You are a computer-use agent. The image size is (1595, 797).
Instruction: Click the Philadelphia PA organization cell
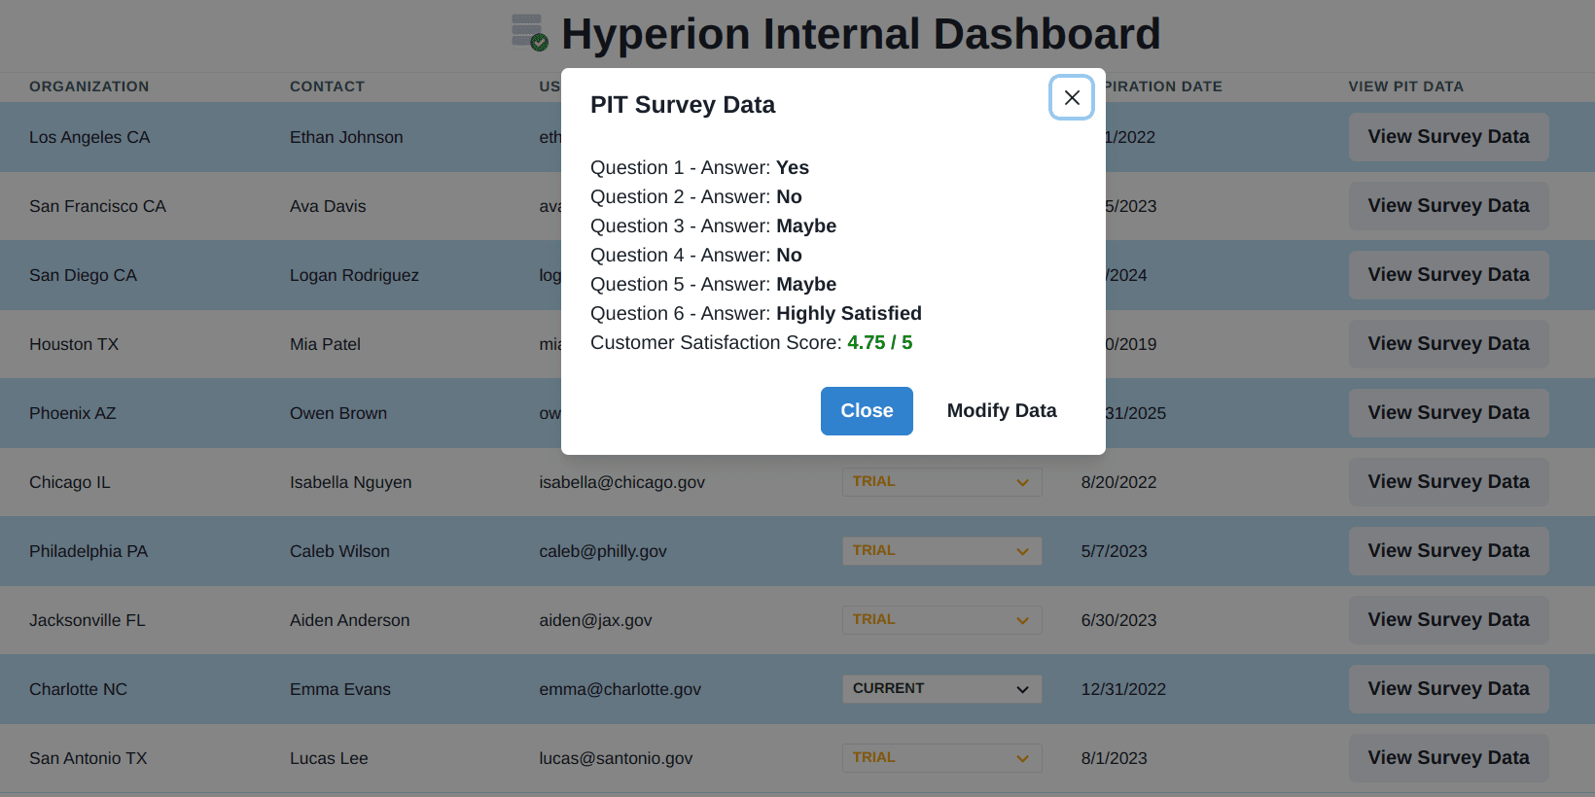(x=89, y=551)
